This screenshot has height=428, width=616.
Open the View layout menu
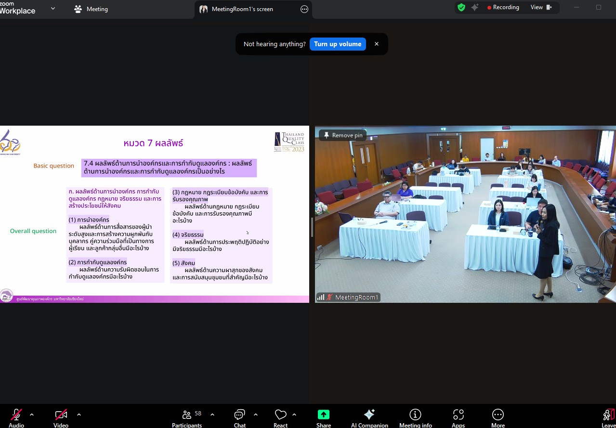(541, 8)
